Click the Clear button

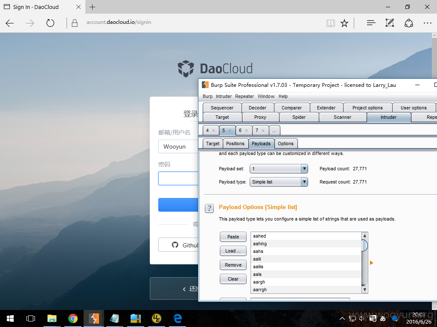tap(233, 279)
